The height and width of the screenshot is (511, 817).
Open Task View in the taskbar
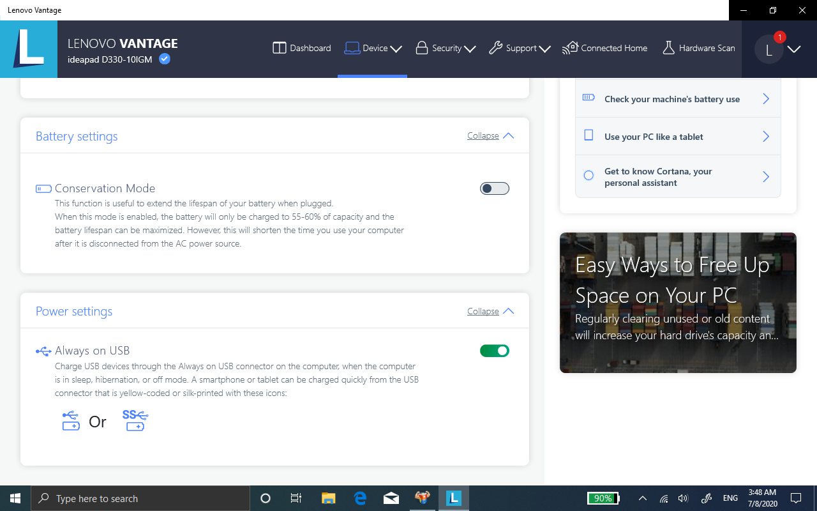click(x=296, y=498)
